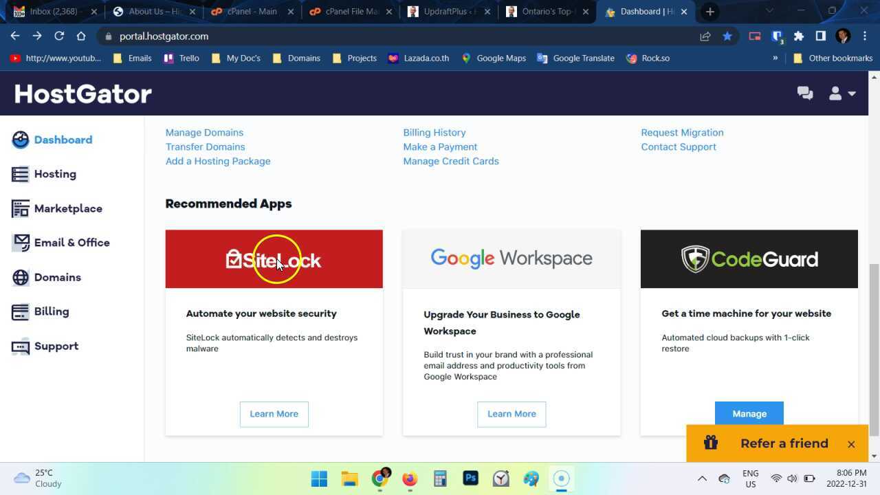Open the Google Translate bookmark
The width and height of the screenshot is (880, 495).
pos(576,58)
